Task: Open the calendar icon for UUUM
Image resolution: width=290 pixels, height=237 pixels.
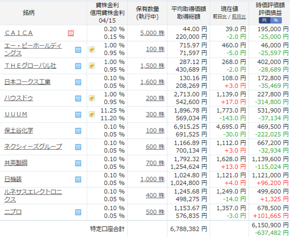Action: coord(78,114)
